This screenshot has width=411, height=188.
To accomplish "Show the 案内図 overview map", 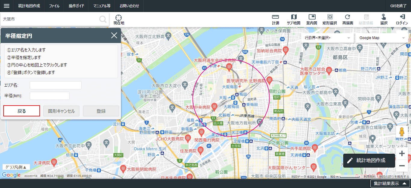I will (x=312, y=20).
